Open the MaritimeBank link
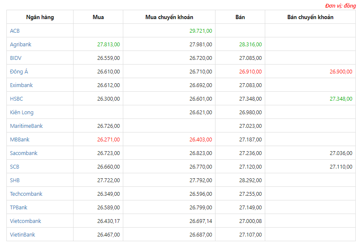Screen dimensions: 360x248 (26, 126)
